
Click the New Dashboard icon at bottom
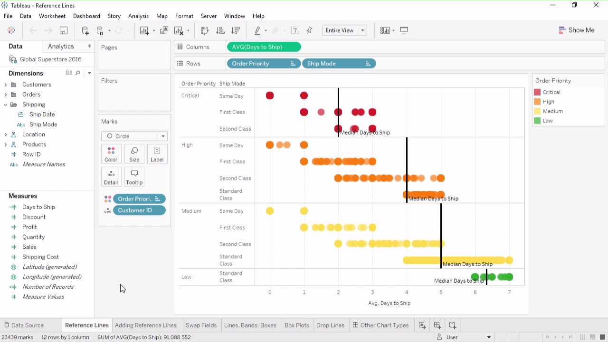(x=437, y=325)
